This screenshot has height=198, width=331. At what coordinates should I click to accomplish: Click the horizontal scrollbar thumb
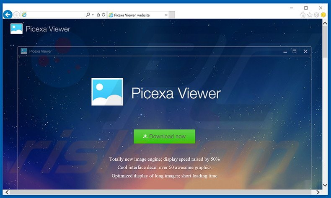tap(160, 192)
